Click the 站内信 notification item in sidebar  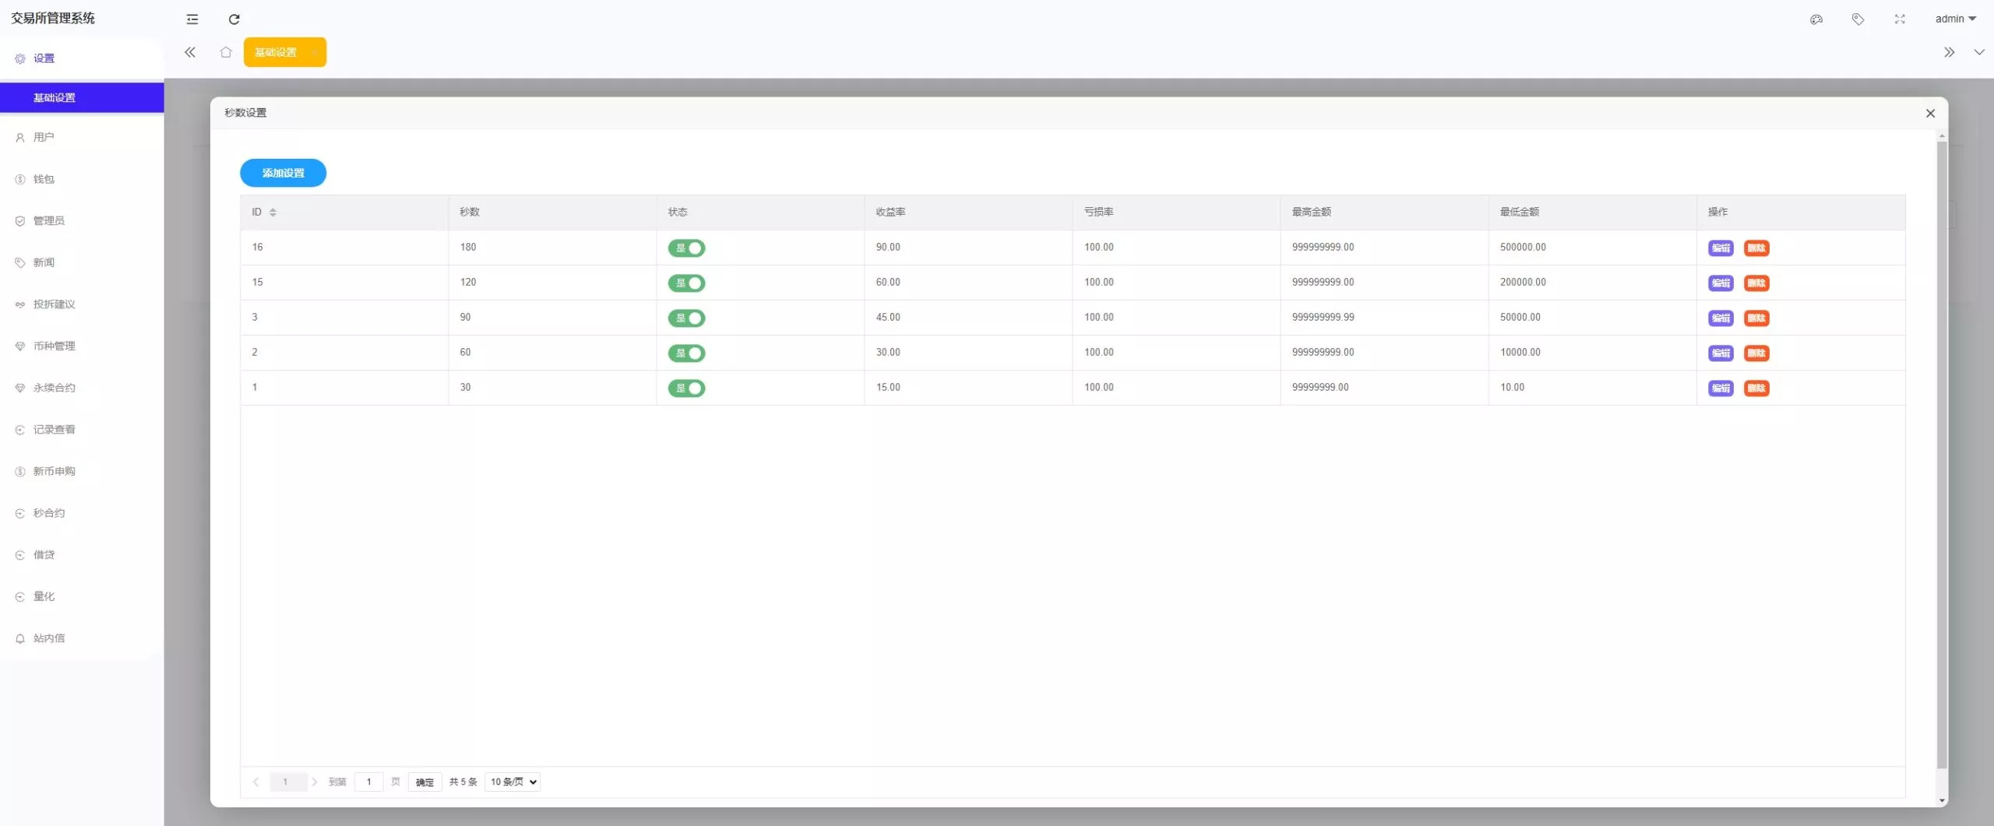(x=48, y=638)
